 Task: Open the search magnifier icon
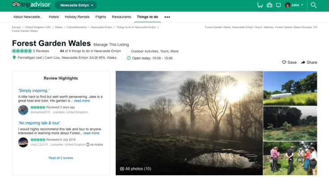(314, 5)
